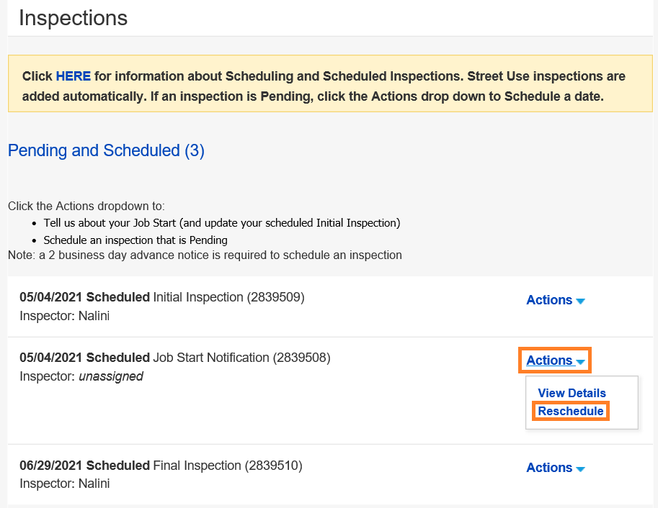Image resolution: width=658 pixels, height=508 pixels.
Task: Click the yellow scheduling information banner
Action: (329, 83)
